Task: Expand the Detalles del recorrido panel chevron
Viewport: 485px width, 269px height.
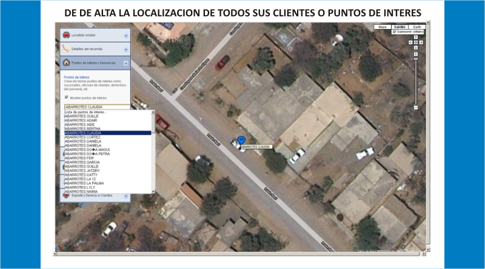Action: (x=125, y=48)
